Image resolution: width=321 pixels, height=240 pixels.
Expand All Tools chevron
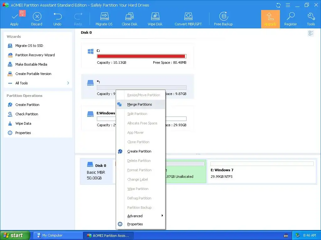pos(68,83)
